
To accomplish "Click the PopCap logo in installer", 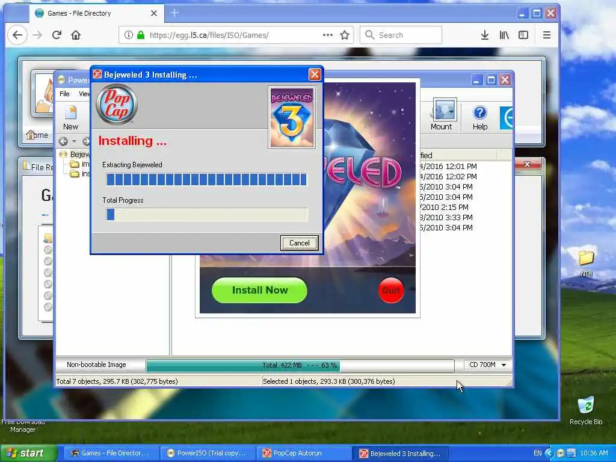I will point(117,105).
